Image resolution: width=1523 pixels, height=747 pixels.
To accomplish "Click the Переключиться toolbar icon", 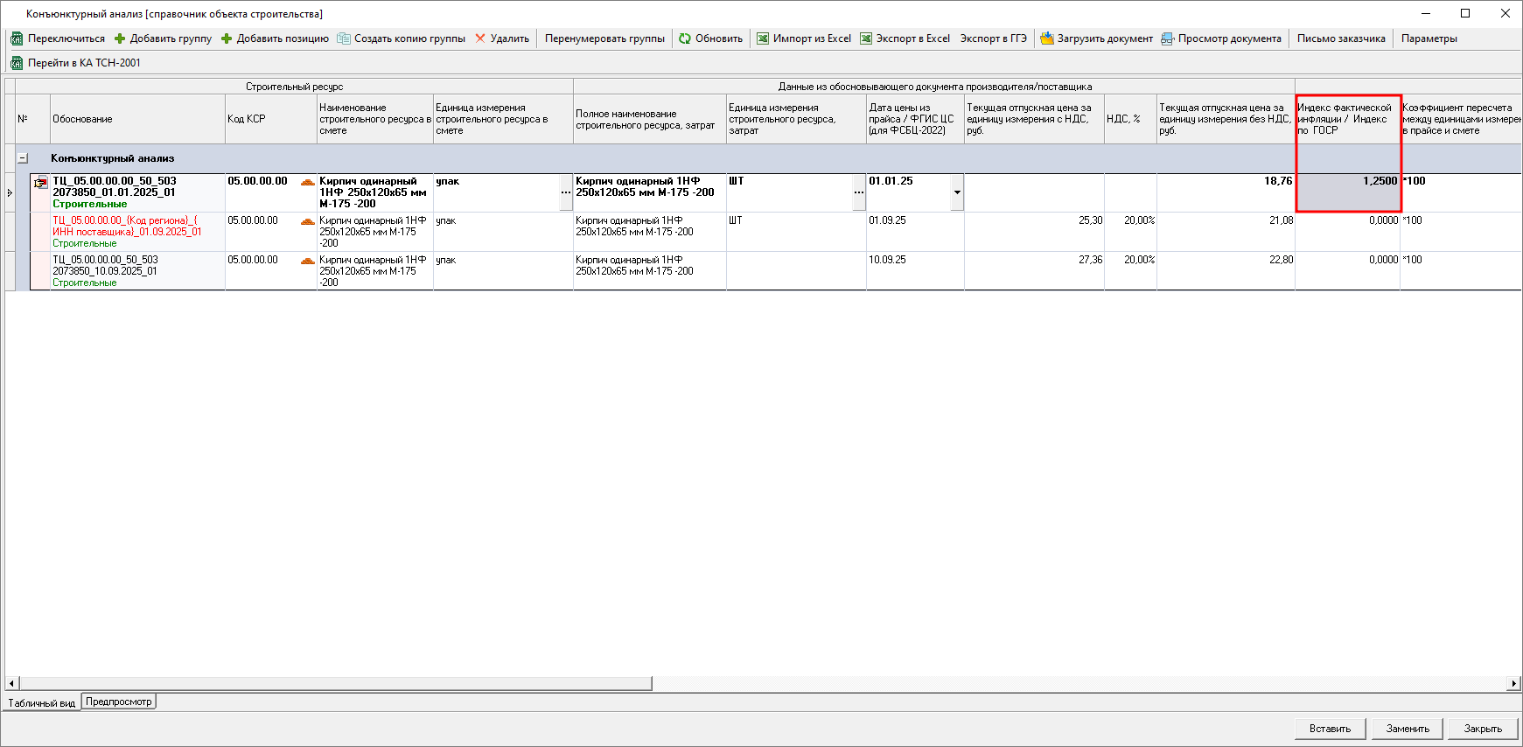I will coord(16,38).
